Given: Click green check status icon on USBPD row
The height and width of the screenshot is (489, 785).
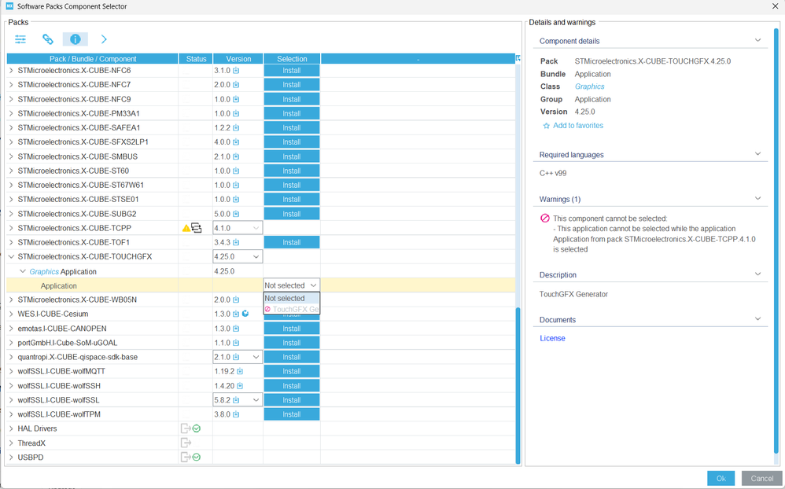Looking at the screenshot, I should pos(197,457).
